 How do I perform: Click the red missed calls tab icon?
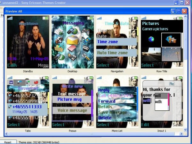point(36,82)
